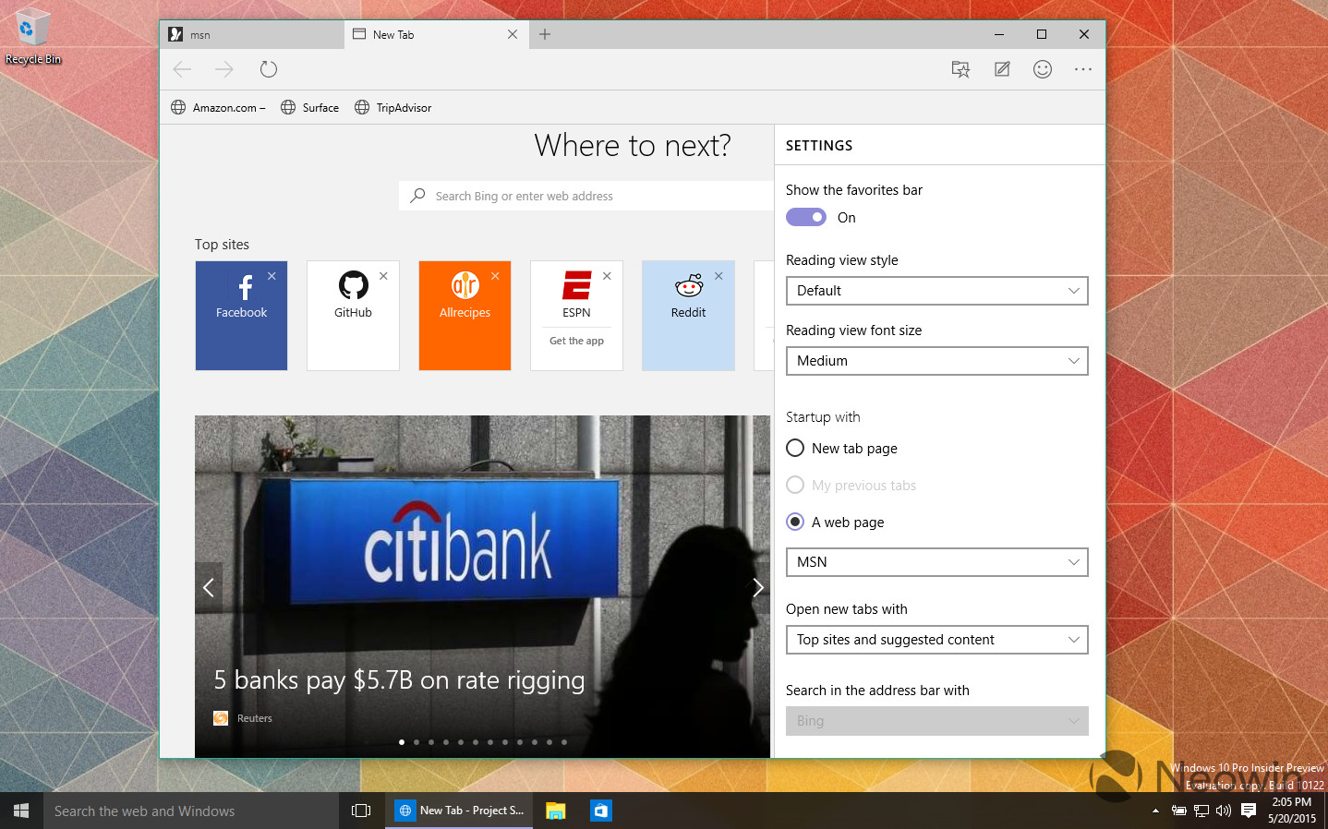This screenshot has width=1328, height=829.
Task: Enter Reading view from the toolbar
Action: pos(960,69)
